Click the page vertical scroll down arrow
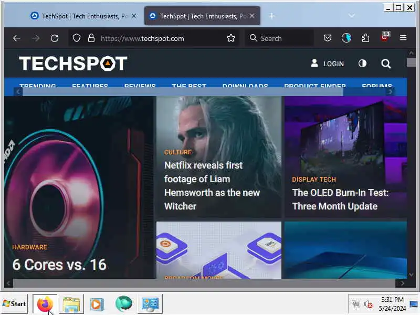This screenshot has width=420, height=315. 411,275
